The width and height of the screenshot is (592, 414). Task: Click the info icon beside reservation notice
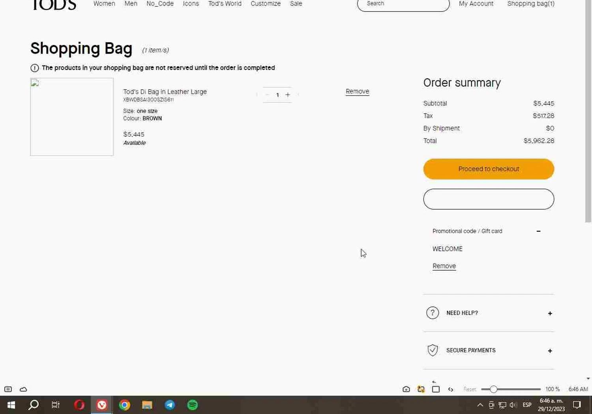coord(35,68)
